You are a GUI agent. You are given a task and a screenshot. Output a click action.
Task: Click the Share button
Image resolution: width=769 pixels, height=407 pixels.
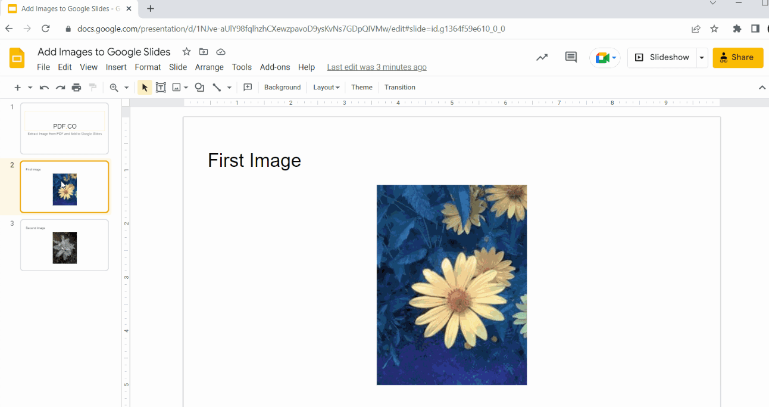tap(738, 58)
